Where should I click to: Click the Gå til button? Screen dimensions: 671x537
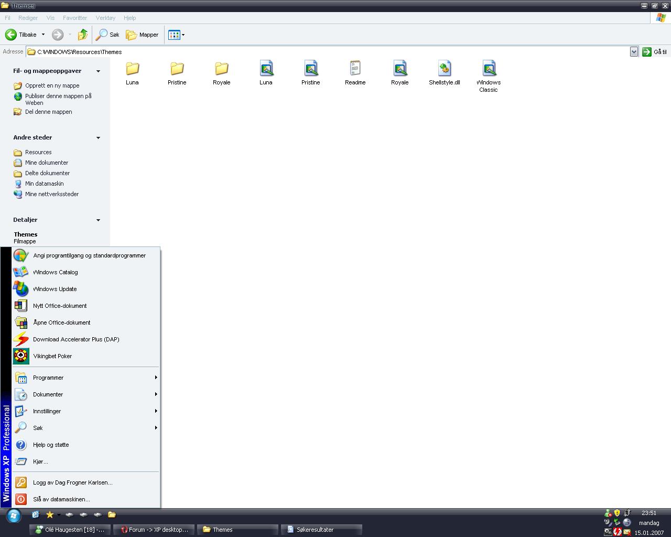point(655,52)
